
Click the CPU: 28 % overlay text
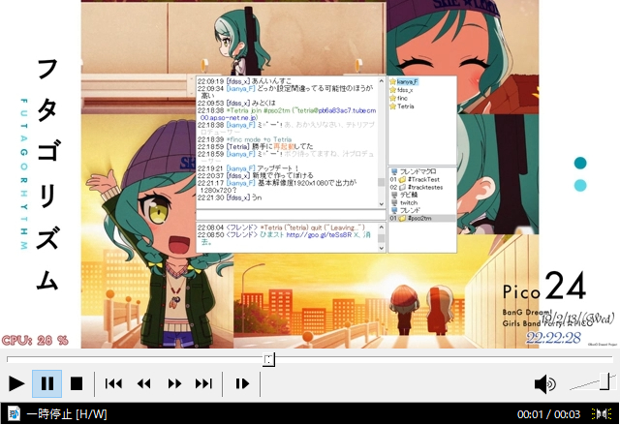(35, 340)
